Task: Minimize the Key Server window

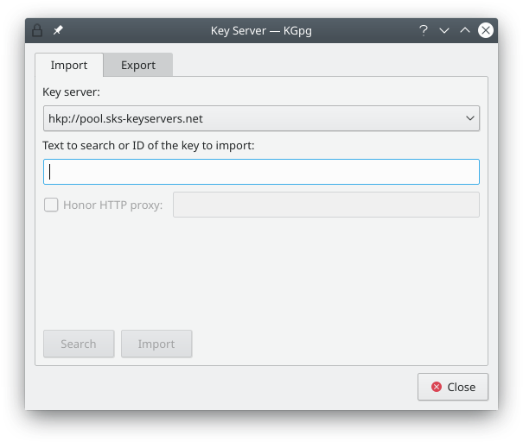Action: [444, 30]
